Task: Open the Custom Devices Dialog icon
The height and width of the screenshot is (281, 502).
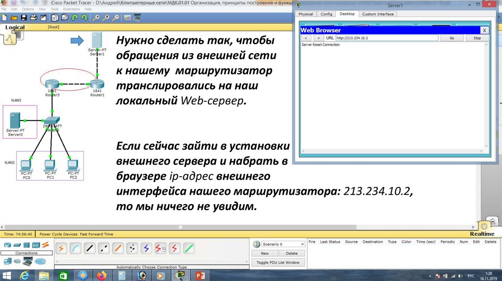Action: tap(137, 18)
